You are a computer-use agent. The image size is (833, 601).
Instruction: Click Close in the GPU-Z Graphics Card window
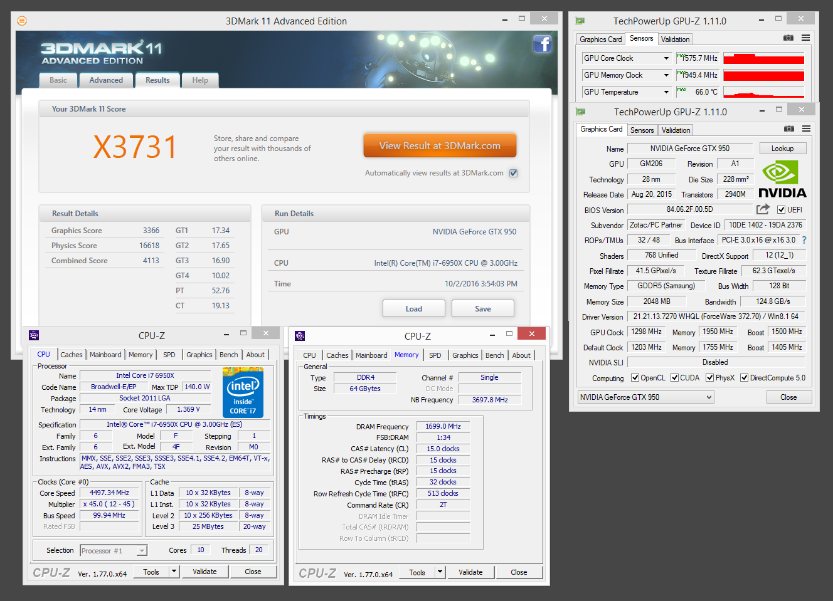[x=788, y=397]
